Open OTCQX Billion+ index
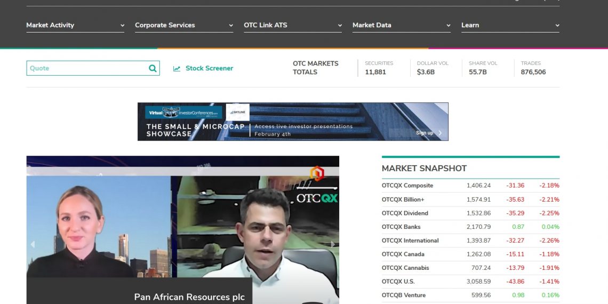Image resolution: width=608 pixels, height=304 pixels. (403, 199)
